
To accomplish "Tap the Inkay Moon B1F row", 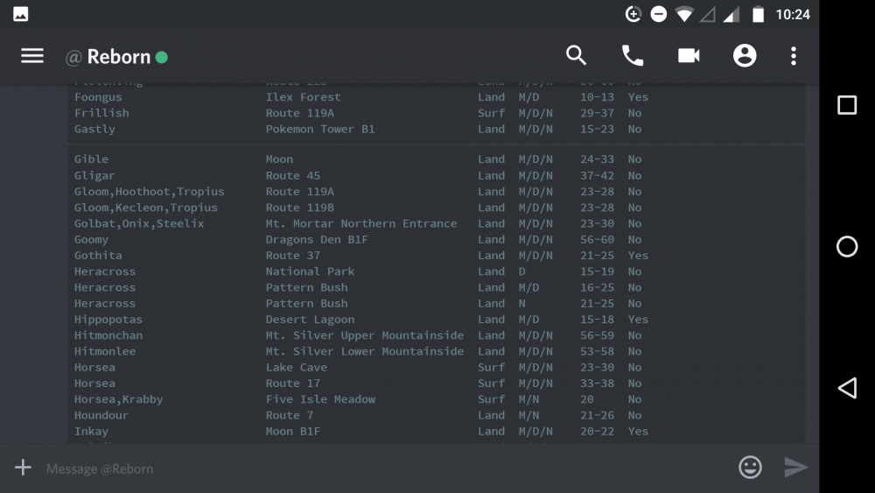I will click(x=359, y=431).
